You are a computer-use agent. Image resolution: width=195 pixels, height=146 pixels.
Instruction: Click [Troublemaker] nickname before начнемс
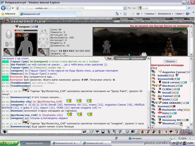(20, 86)
